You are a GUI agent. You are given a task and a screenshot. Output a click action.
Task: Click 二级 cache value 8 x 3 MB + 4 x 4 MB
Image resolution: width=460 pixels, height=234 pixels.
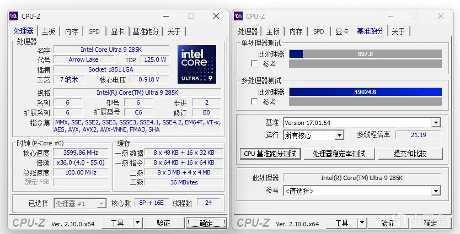(x=184, y=172)
